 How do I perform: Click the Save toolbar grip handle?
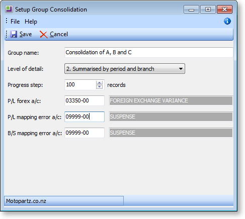pos(7,34)
